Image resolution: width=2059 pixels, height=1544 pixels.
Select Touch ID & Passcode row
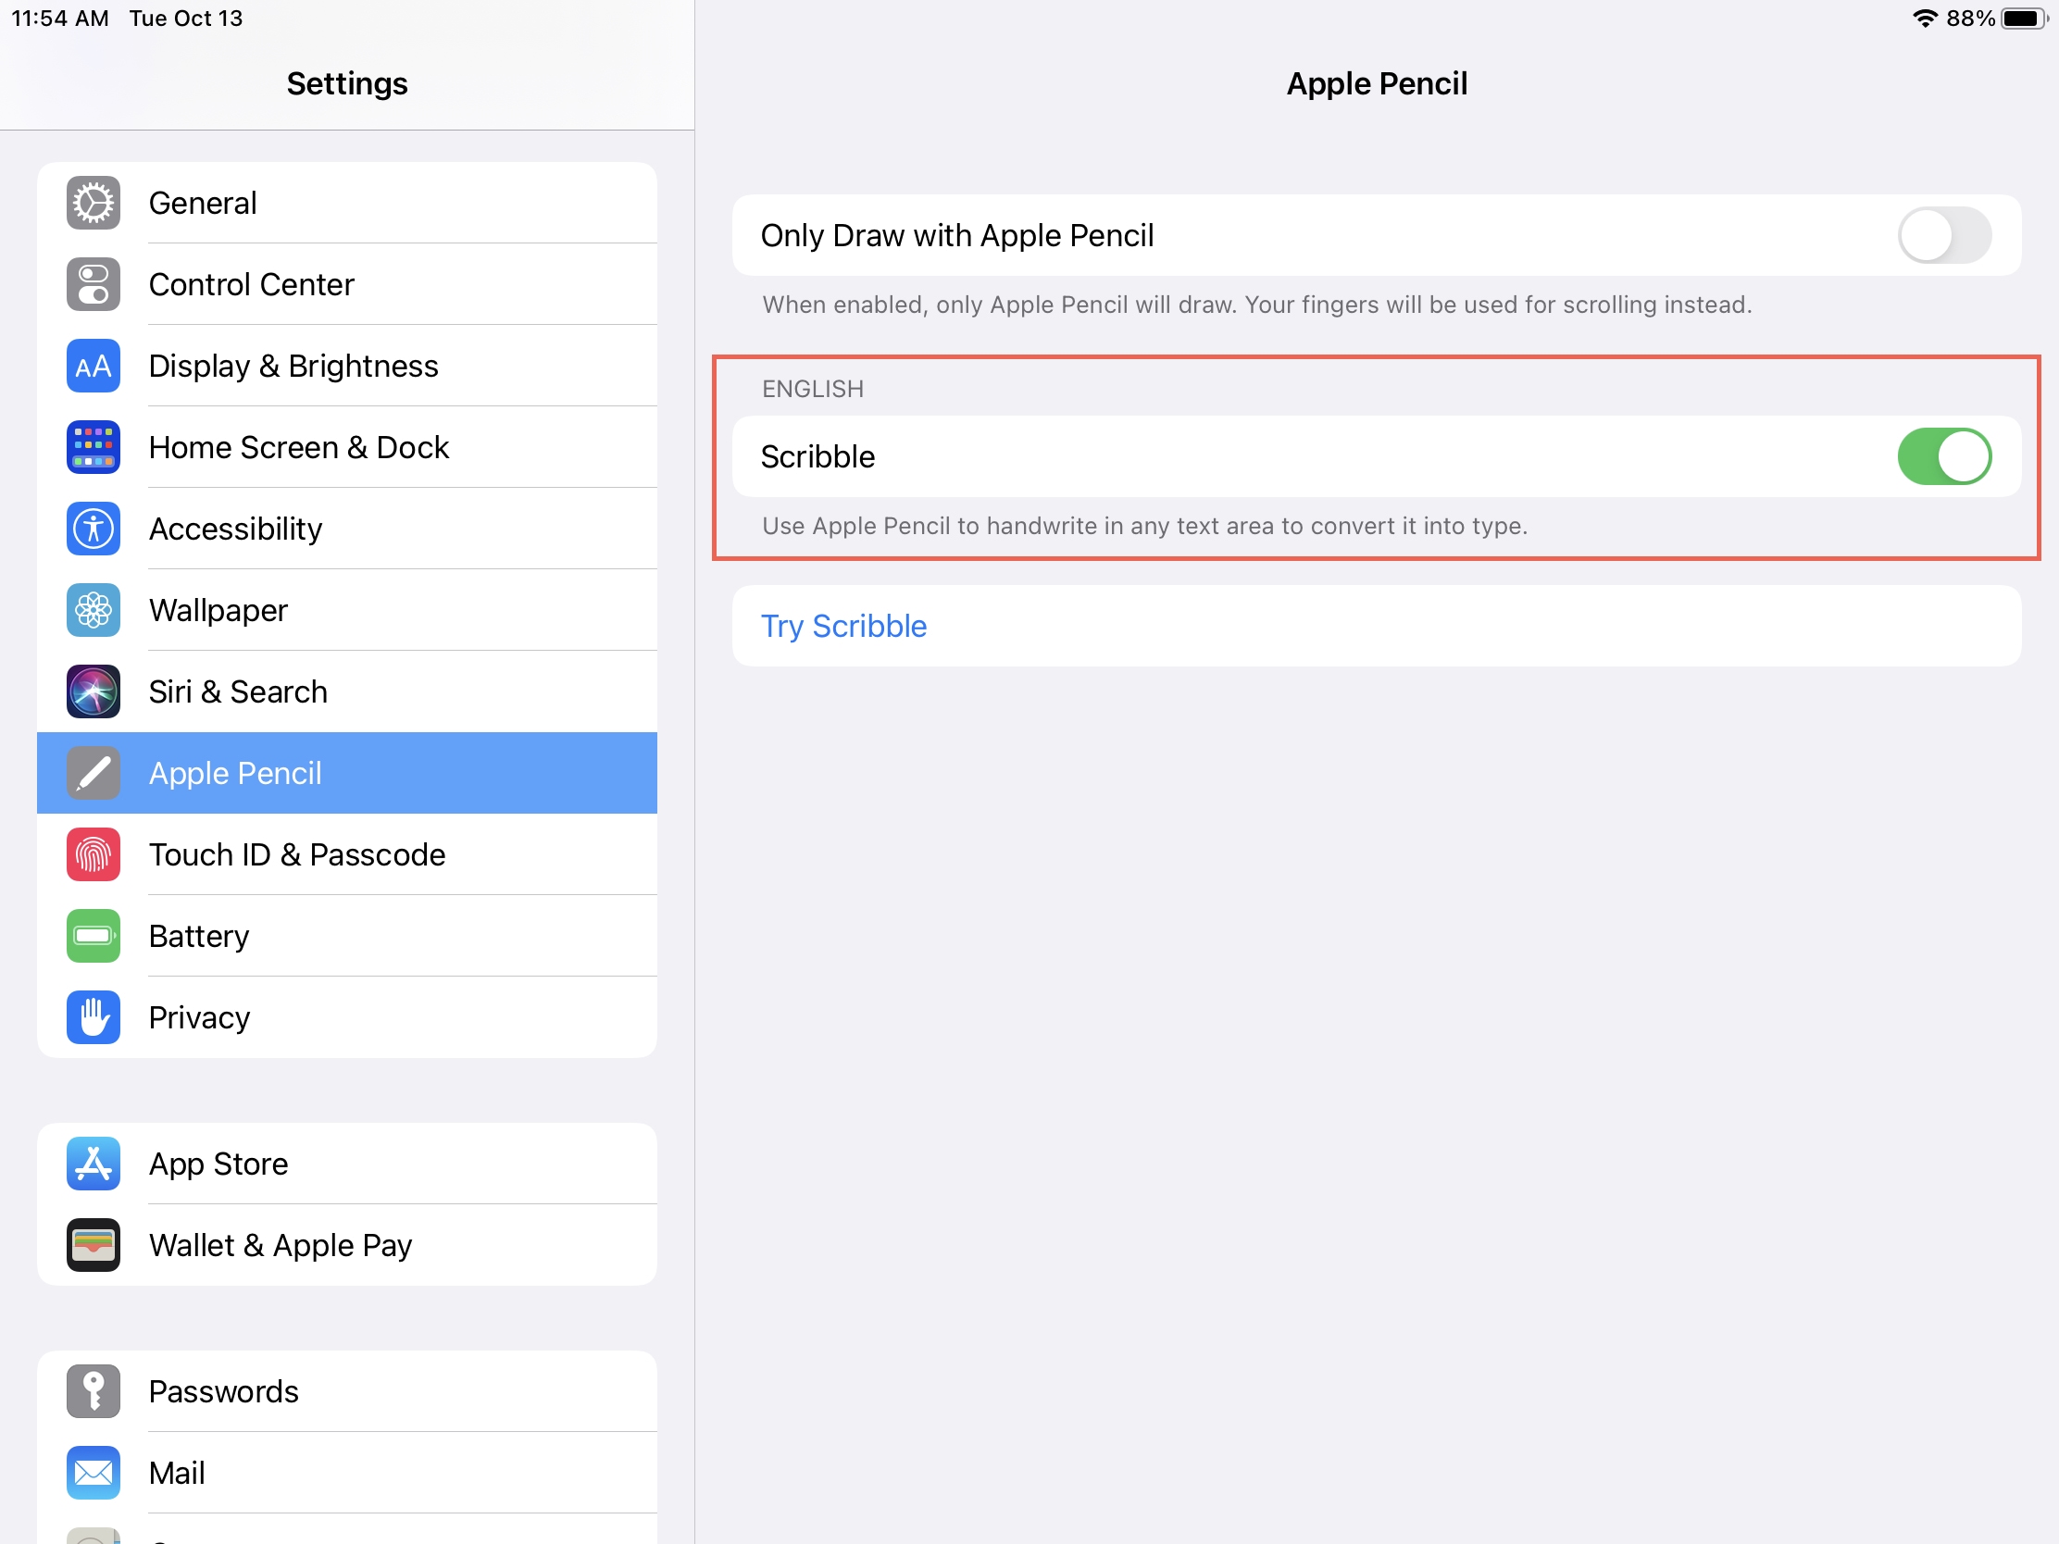click(347, 854)
